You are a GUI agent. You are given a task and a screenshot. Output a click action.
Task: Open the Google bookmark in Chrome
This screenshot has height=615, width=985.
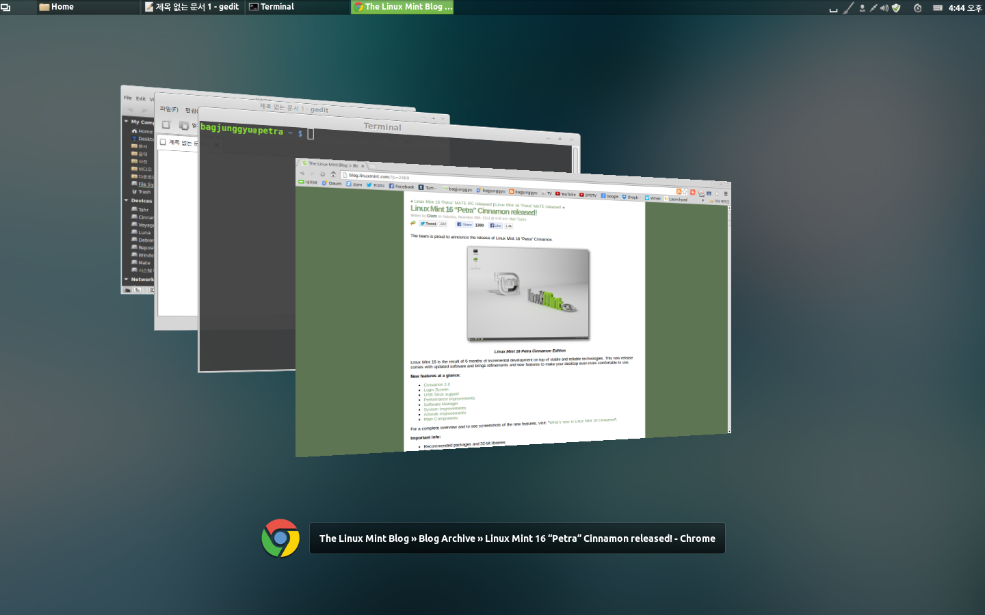[x=609, y=196]
